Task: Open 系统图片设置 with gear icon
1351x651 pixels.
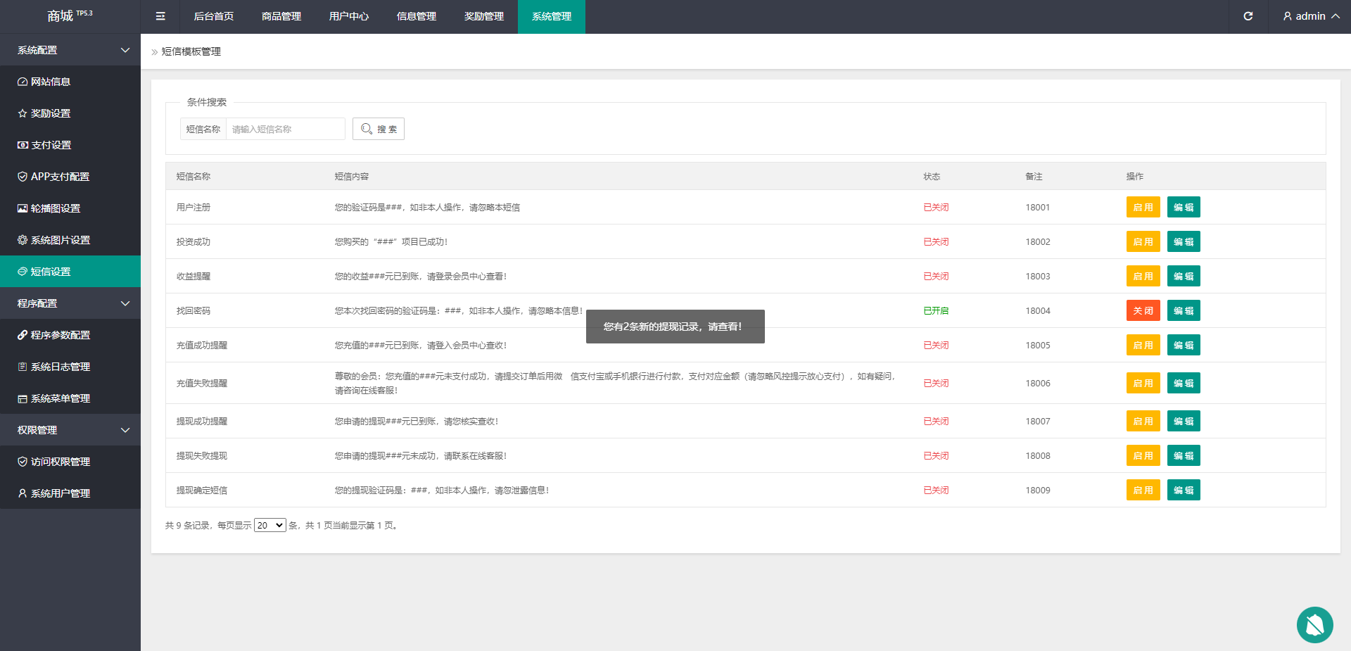Action: (x=60, y=240)
